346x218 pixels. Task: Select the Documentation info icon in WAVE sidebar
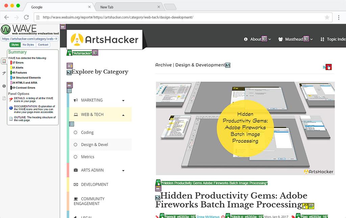click(4, 86)
